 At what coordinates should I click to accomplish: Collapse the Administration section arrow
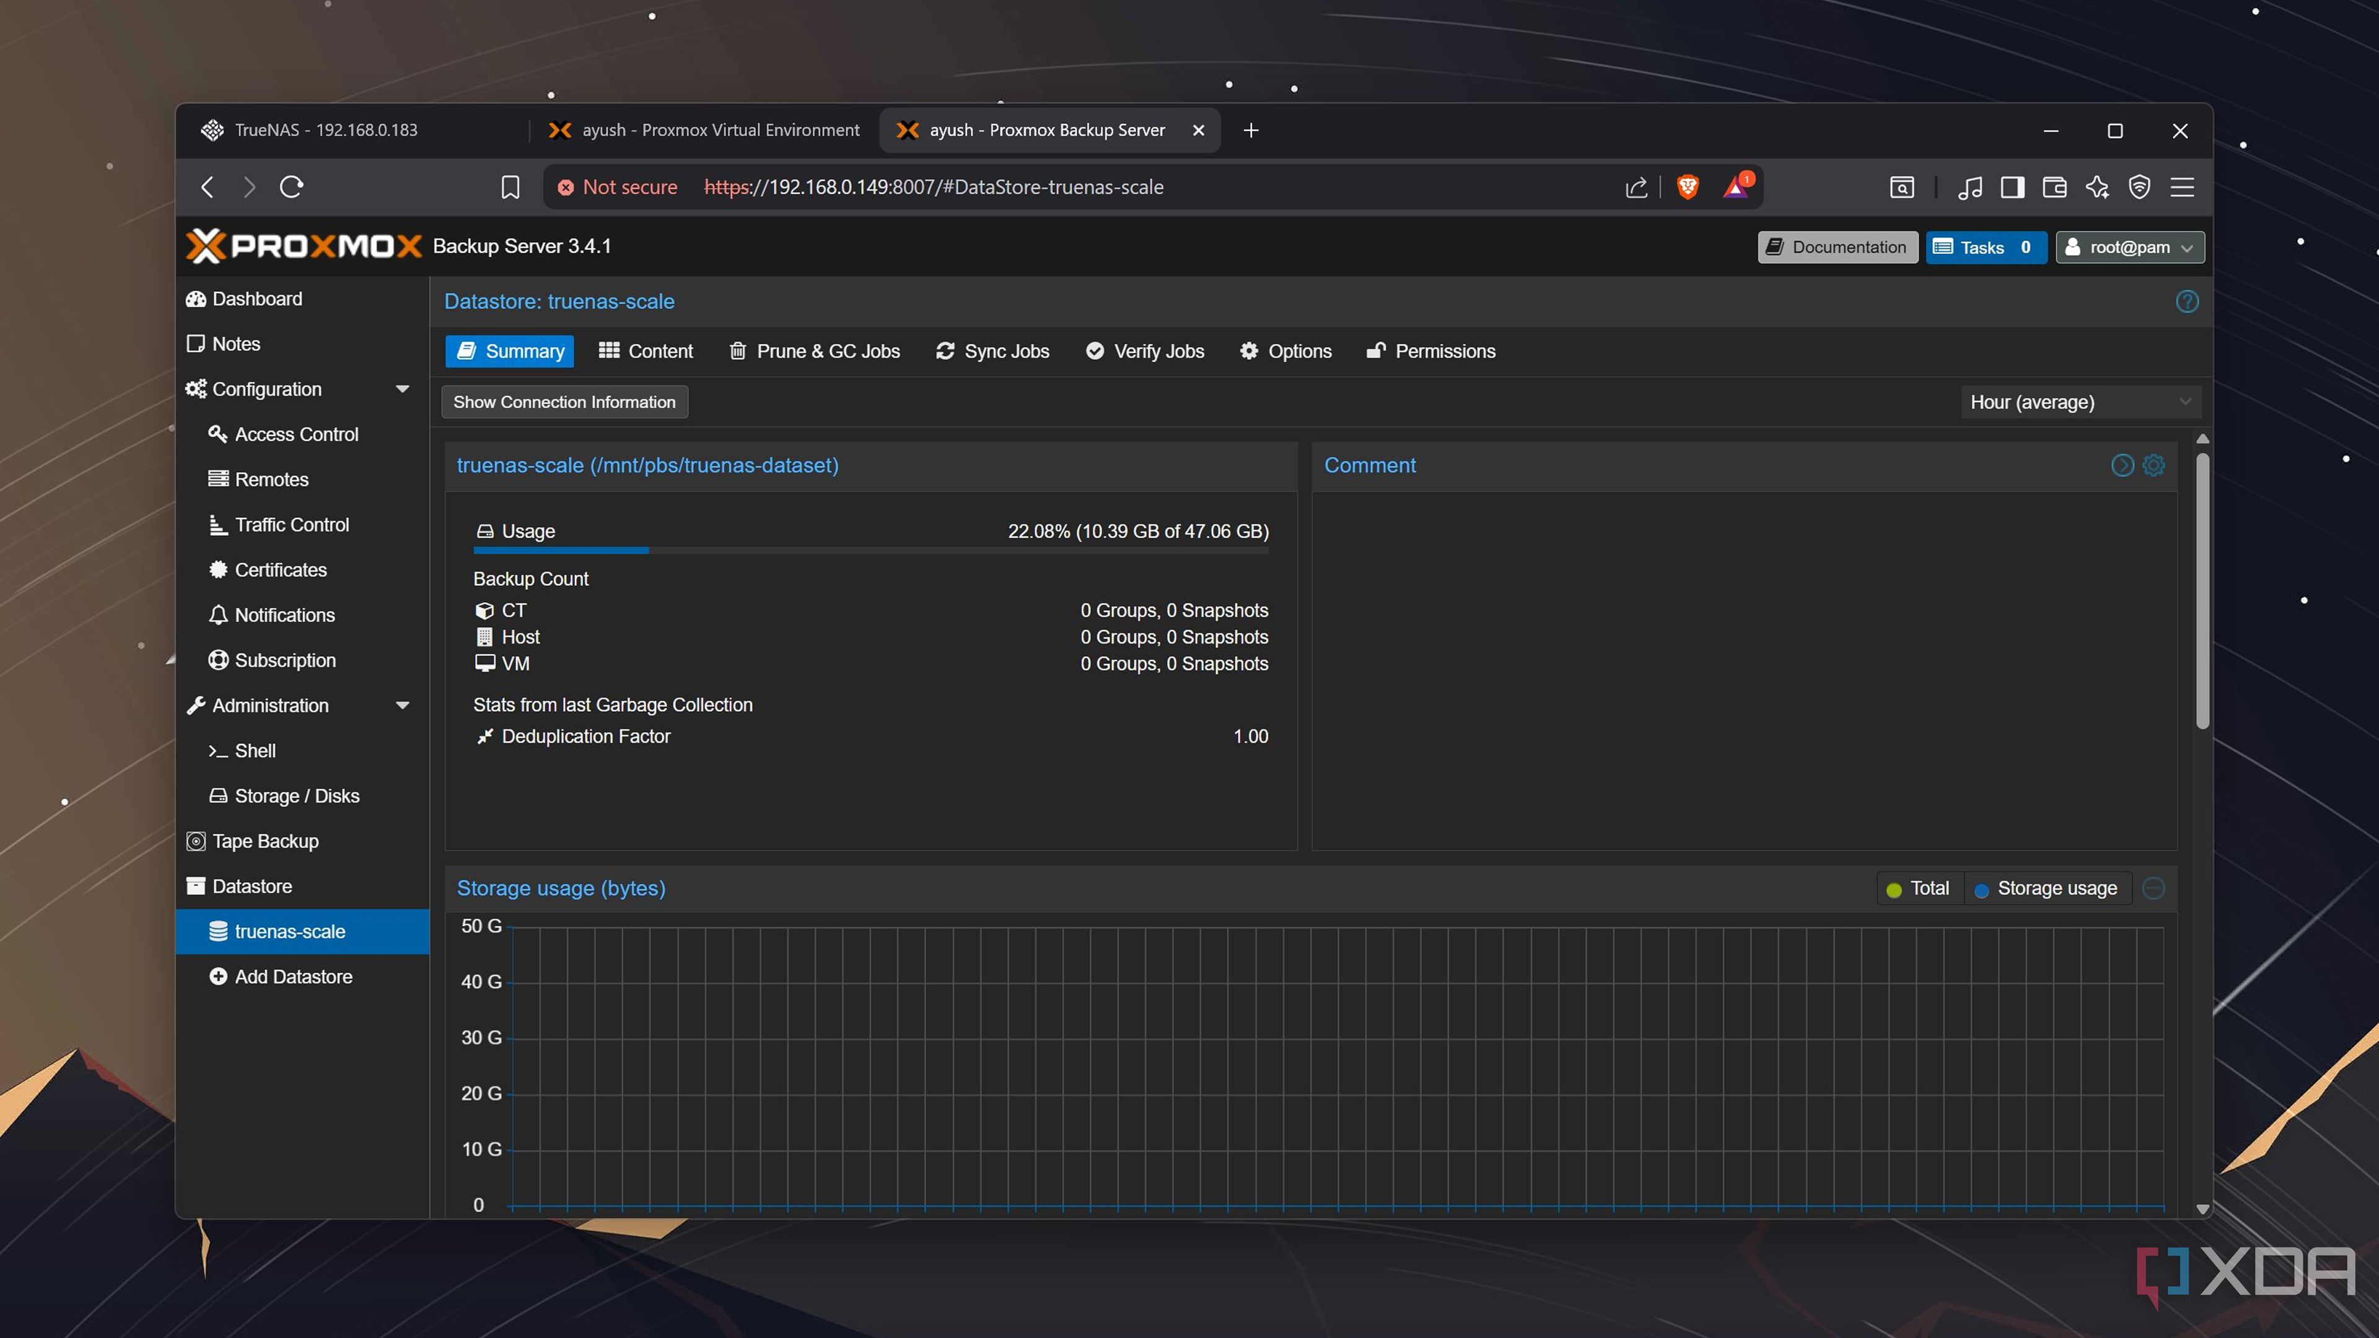click(403, 706)
